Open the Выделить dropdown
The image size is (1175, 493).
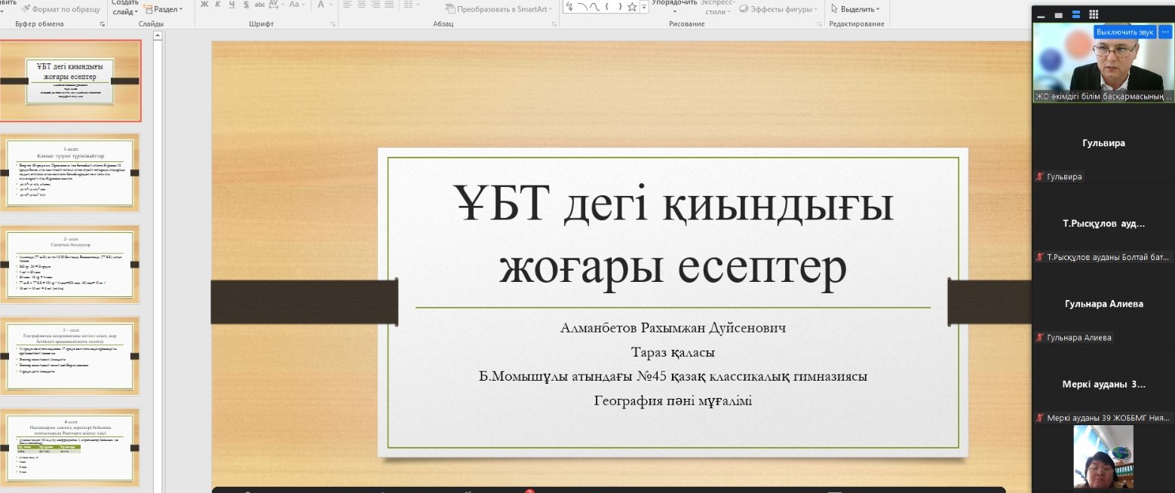855,9
